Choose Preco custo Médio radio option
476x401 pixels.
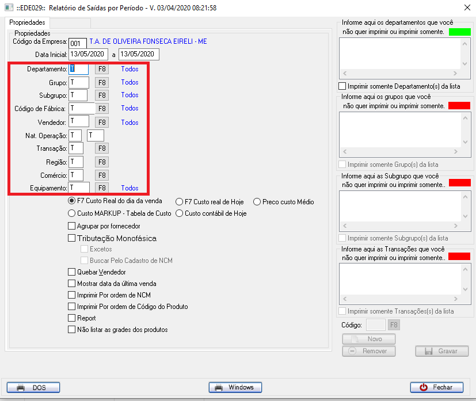point(257,202)
